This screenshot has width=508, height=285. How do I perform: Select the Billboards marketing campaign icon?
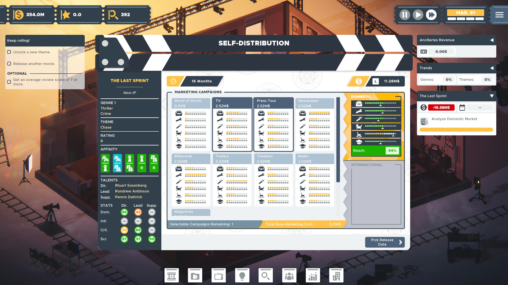click(191, 158)
